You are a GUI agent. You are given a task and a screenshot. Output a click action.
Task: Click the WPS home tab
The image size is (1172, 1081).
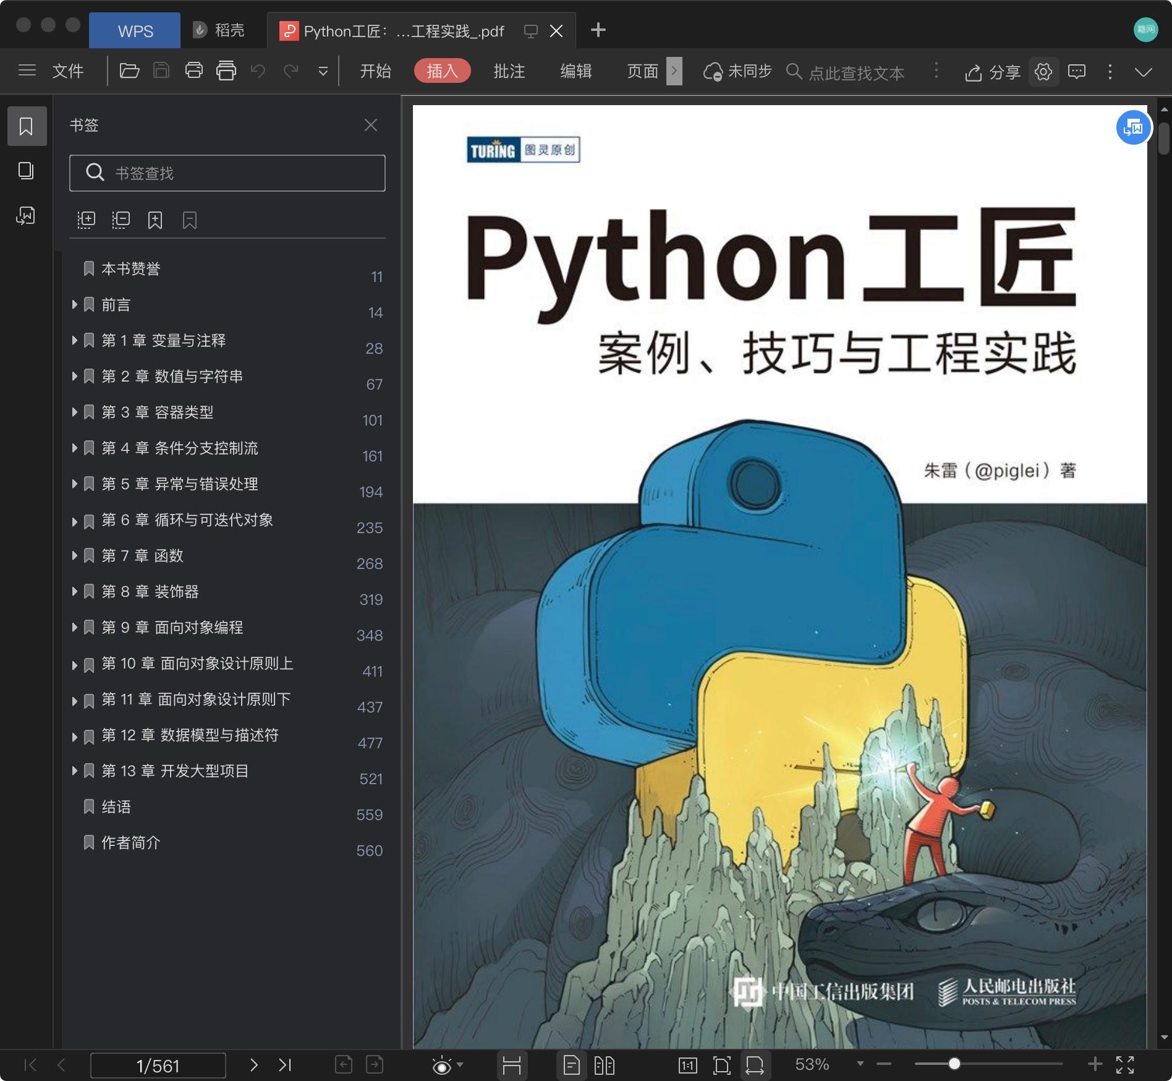pyautogui.click(x=135, y=30)
